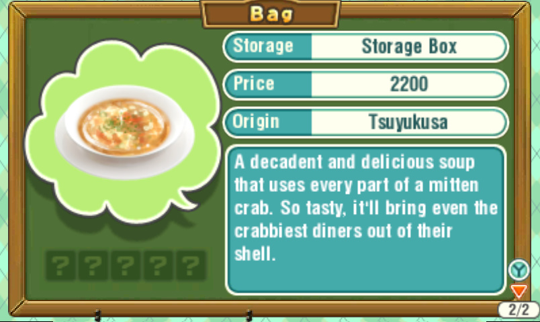Open the Tsuyukusa origin field

(408, 122)
